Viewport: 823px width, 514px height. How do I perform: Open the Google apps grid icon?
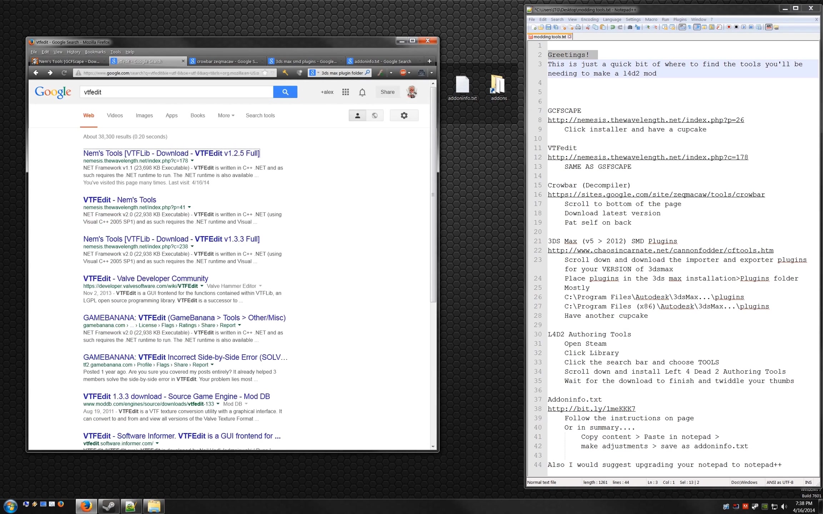[345, 92]
